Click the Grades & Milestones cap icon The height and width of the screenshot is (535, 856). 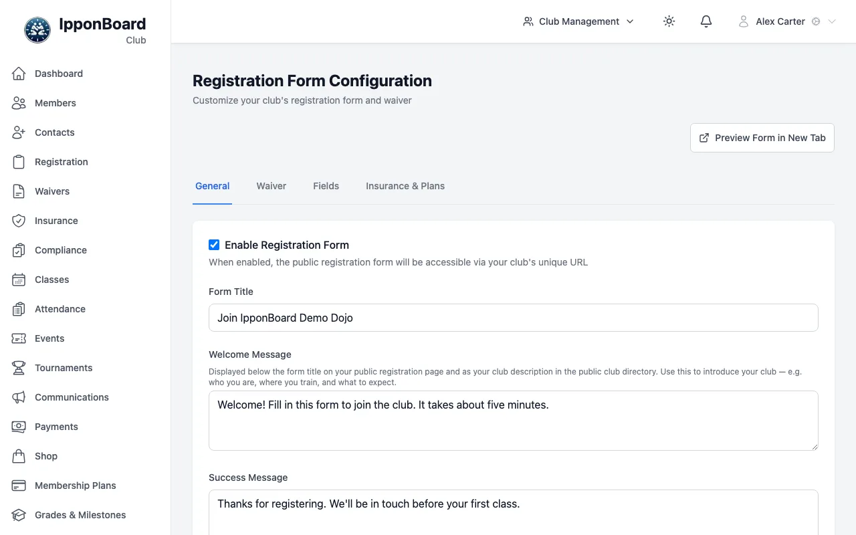pyautogui.click(x=19, y=515)
